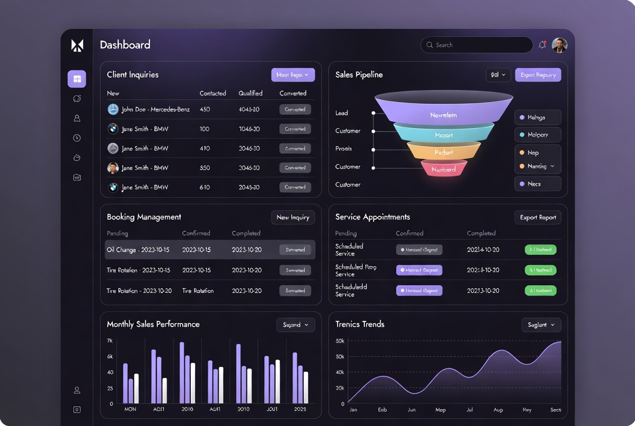Open the Trenics Trends period dropdown
The height and width of the screenshot is (426, 635).
541,325
